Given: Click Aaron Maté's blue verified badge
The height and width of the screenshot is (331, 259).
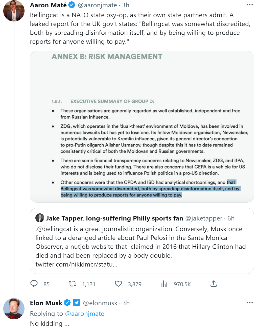Looking at the screenshot, I should 72,5.
